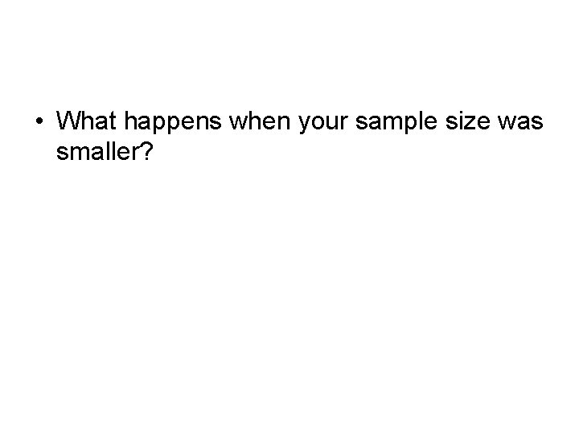Click the space between "What" and "happens"
This screenshot has height=434, width=579.
tap(121, 122)
